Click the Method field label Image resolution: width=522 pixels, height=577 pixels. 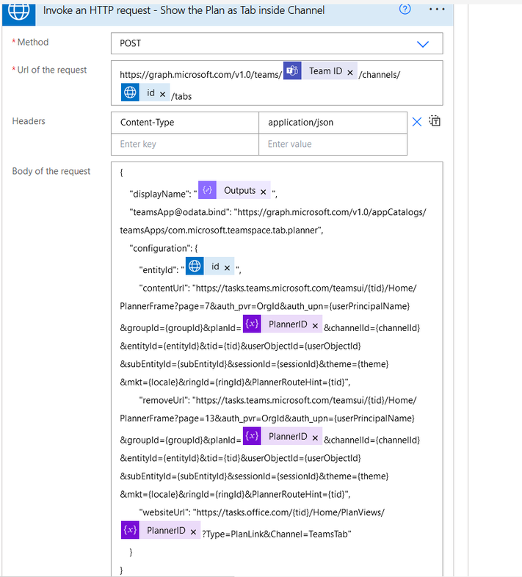(x=33, y=43)
